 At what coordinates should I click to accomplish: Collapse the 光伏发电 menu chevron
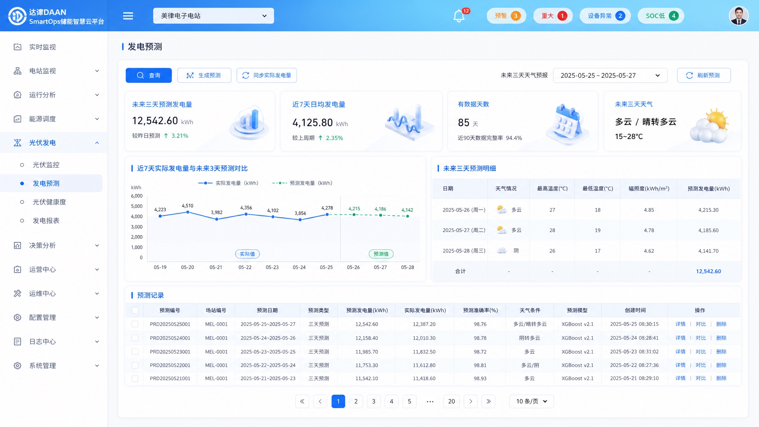point(97,143)
